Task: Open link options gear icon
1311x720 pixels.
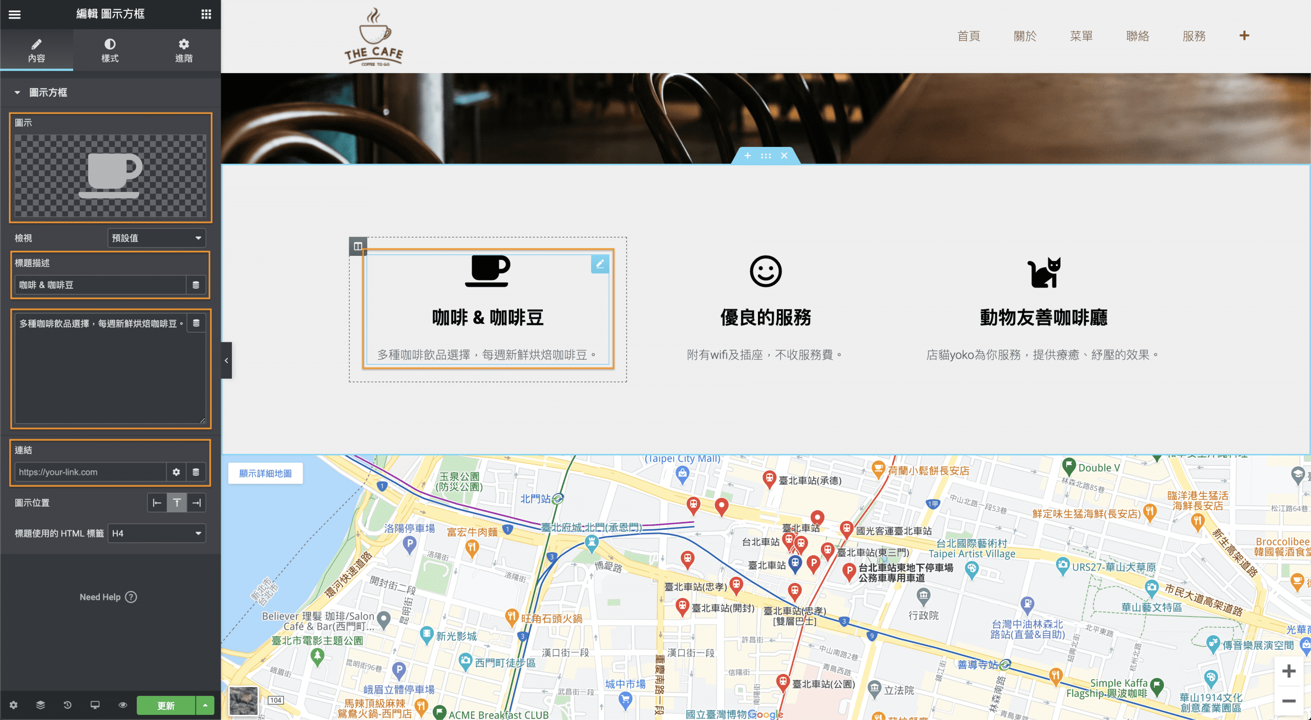Action: [x=176, y=472]
